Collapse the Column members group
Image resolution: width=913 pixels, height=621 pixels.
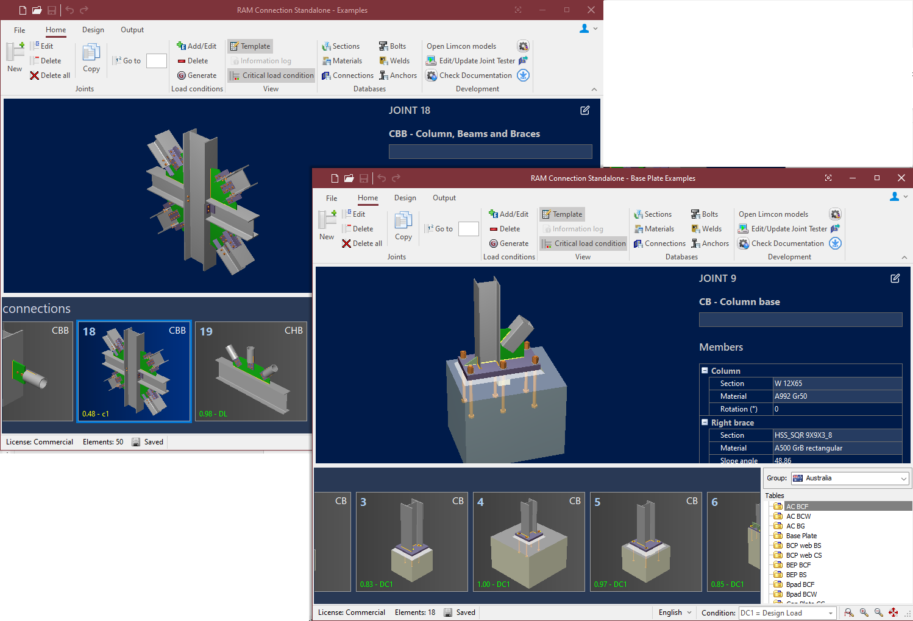[x=705, y=370]
